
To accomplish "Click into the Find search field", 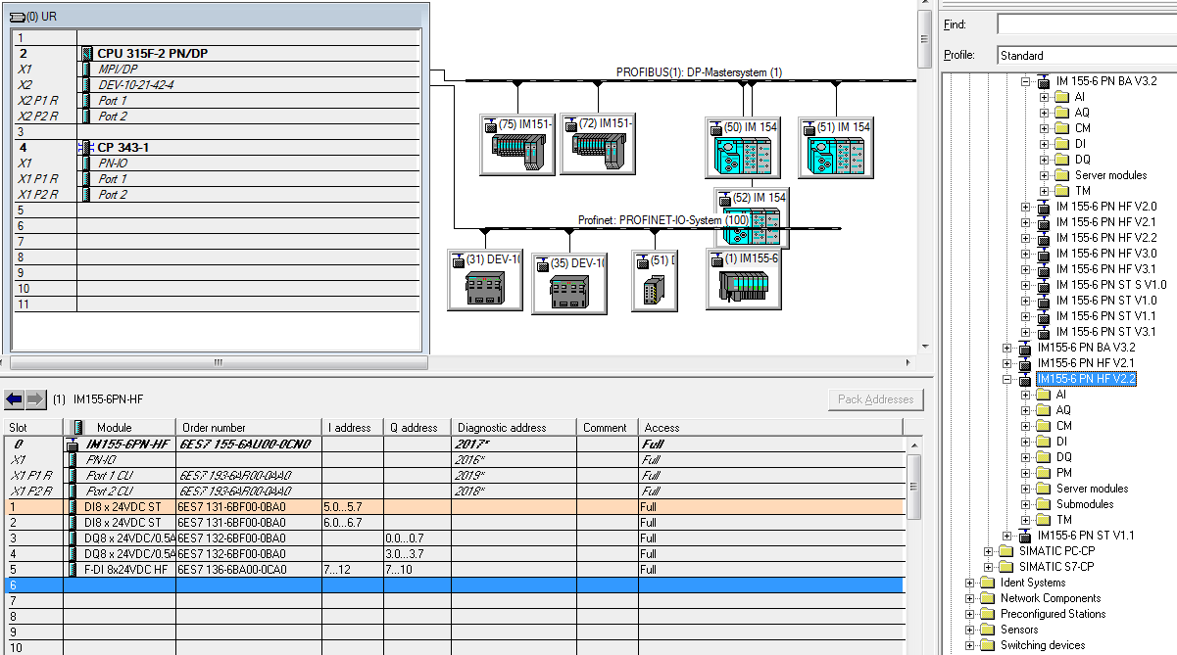I will pyautogui.click(x=1087, y=24).
